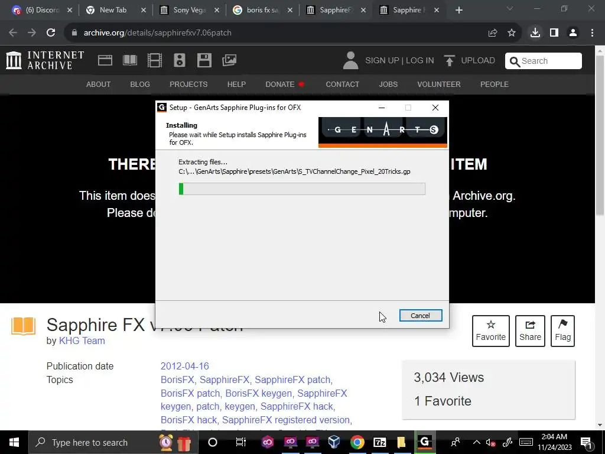Bookmark this page with the star
This screenshot has height=454, width=605.
(512, 33)
